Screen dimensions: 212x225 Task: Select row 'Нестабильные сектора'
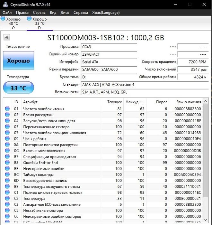[103, 210]
